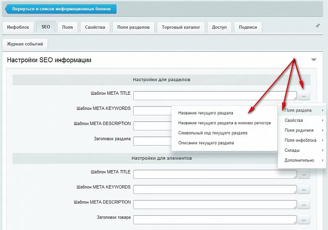Viewport: 328px width, 230px height.
Task: Go to the Доступ tab
Action: tap(219, 27)
